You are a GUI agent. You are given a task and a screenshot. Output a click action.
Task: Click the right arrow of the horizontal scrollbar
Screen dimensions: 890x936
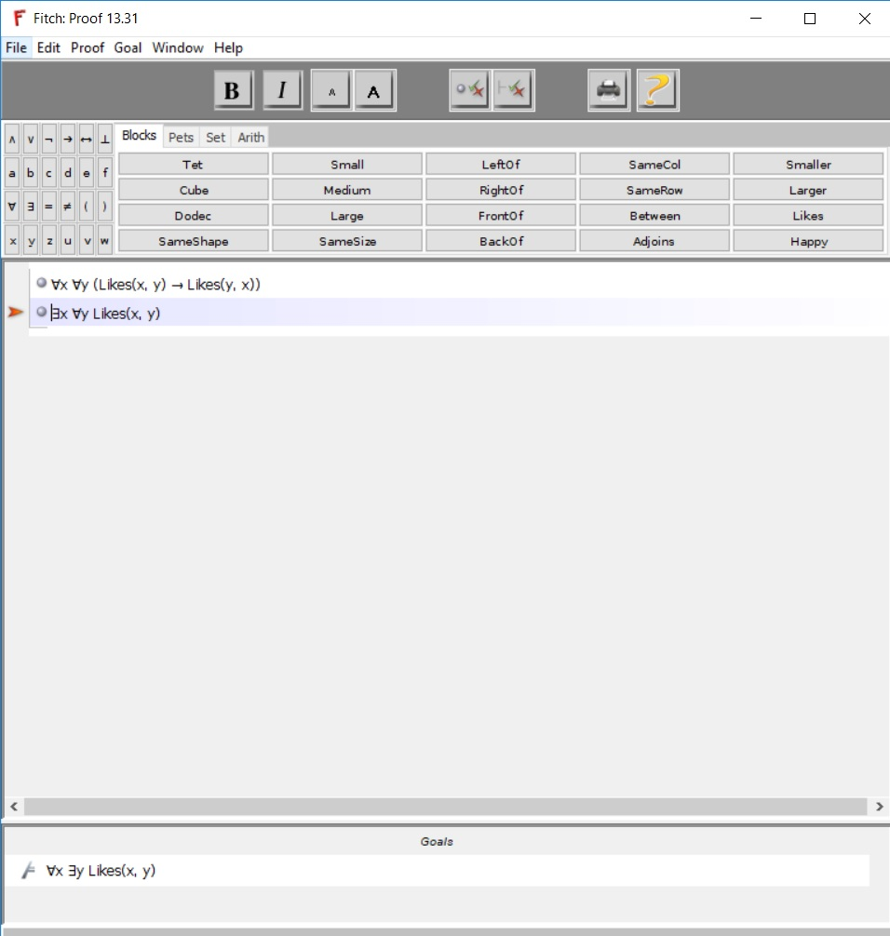(x=880, y=807)
